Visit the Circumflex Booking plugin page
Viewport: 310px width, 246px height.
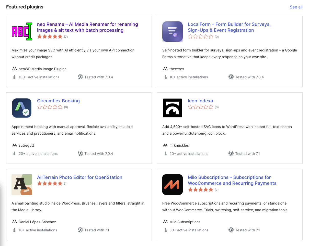(58, 101)
